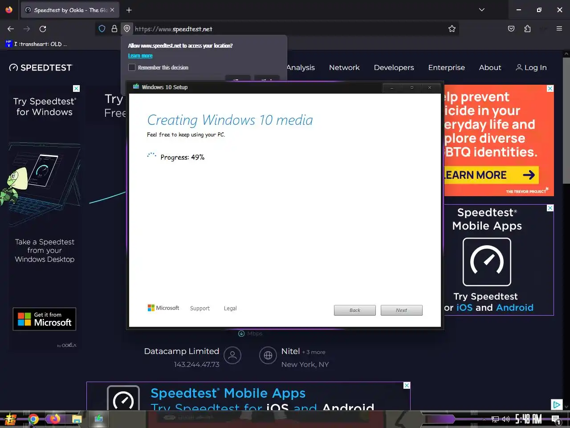570x428 pixels.
Task: Click Support link in Windows 10 Setup
Action: (199, 309)
